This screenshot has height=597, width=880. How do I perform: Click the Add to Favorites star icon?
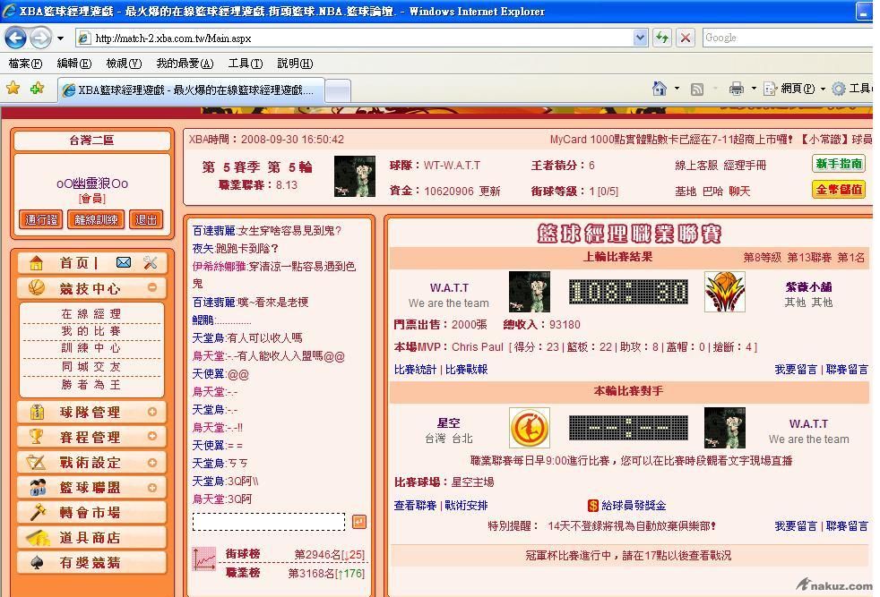(37, 89)
